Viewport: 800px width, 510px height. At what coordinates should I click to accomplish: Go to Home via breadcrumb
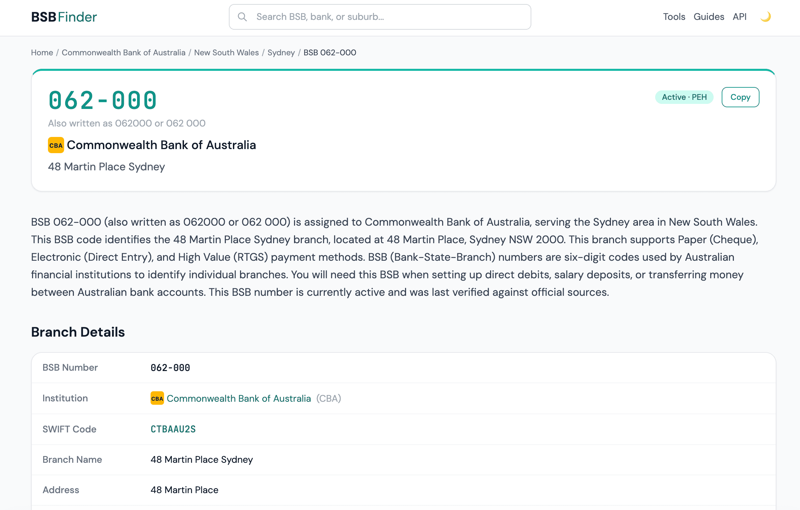point(42,53)
